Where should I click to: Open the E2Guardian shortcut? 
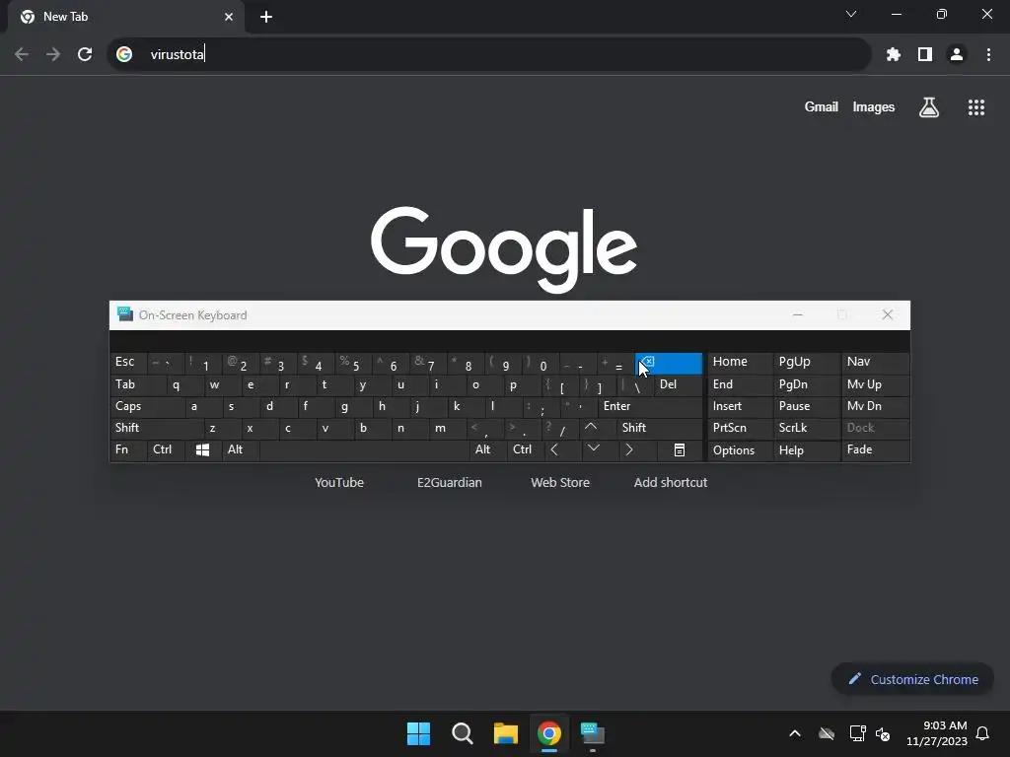tap(450, 482)
